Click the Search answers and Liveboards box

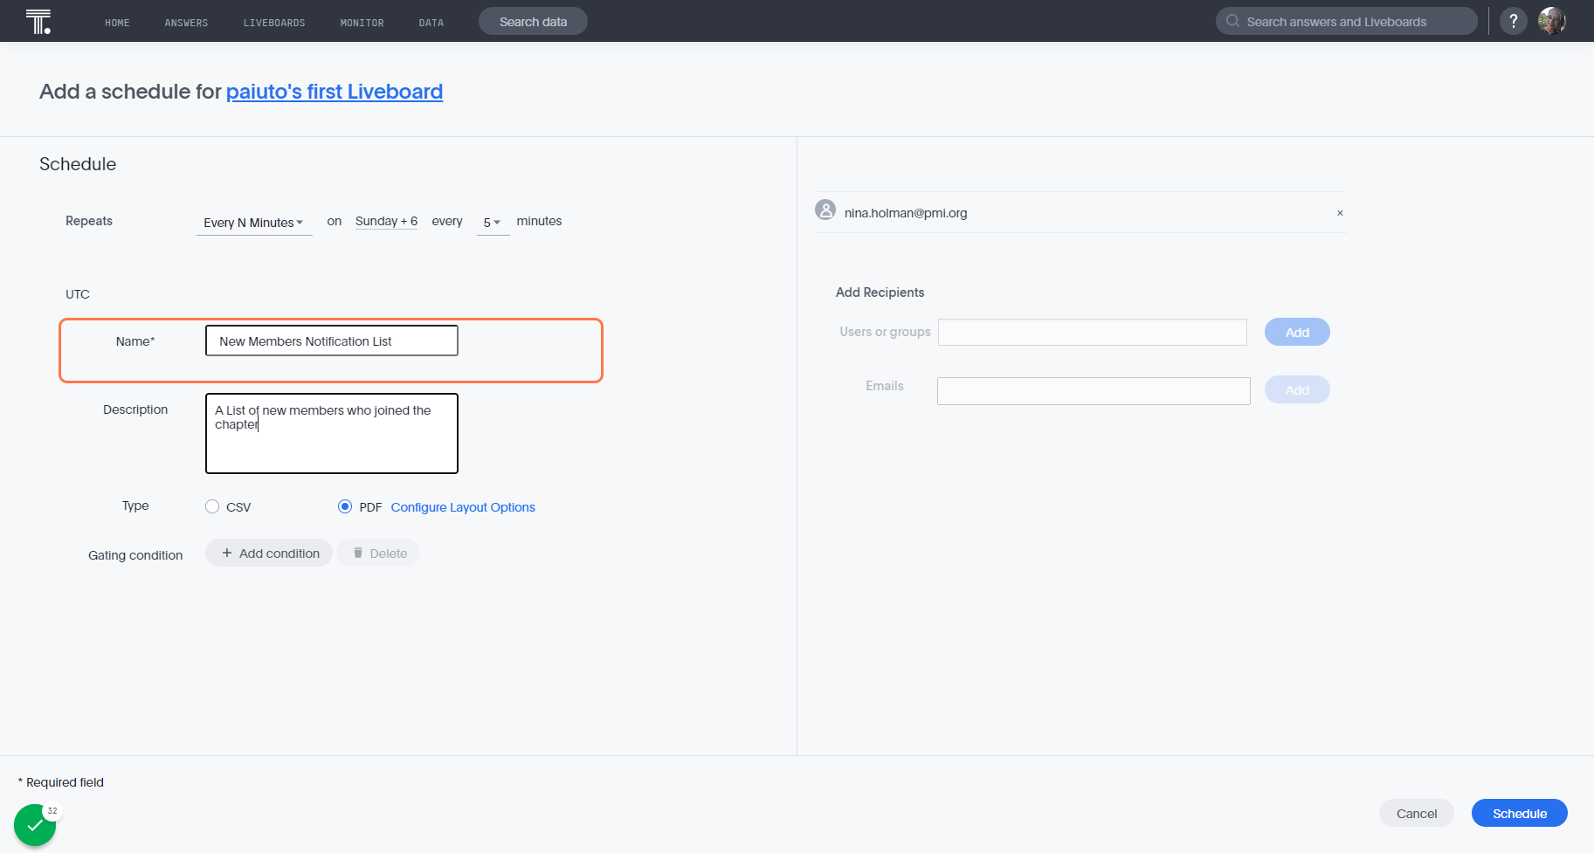tap(1347, 21)
